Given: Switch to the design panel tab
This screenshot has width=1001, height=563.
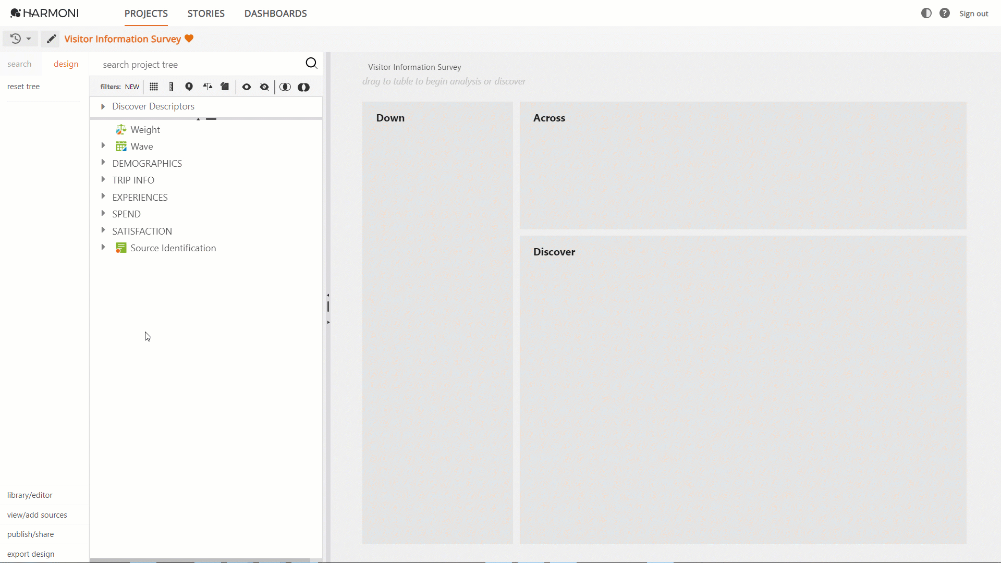Looking at the screenshot, I should 66,64.
